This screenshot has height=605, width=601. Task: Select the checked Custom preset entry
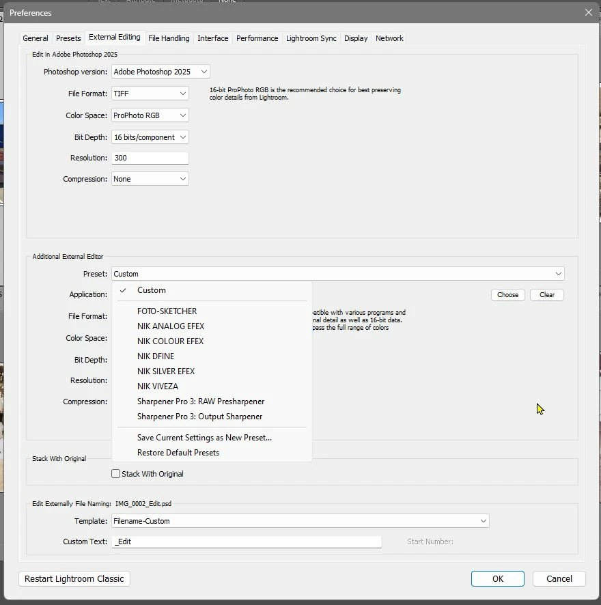212,290
